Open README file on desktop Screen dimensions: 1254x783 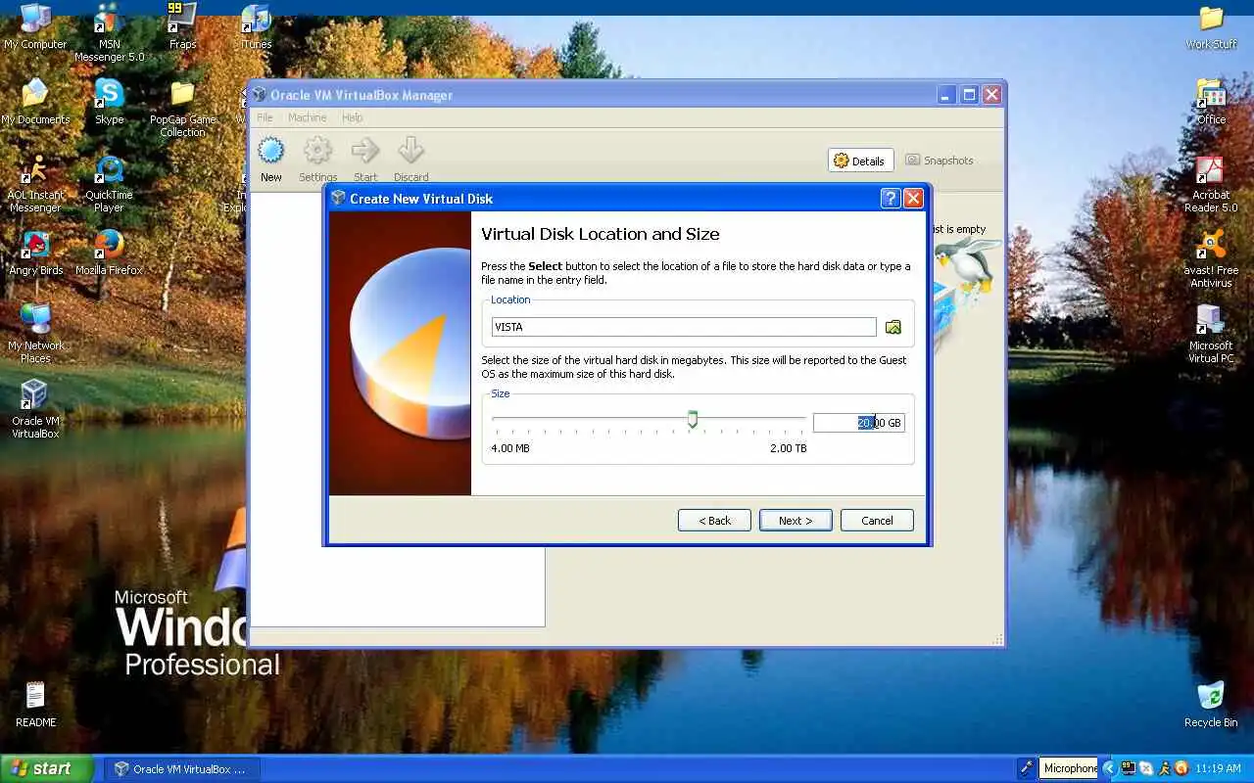[x=35, y=705]
